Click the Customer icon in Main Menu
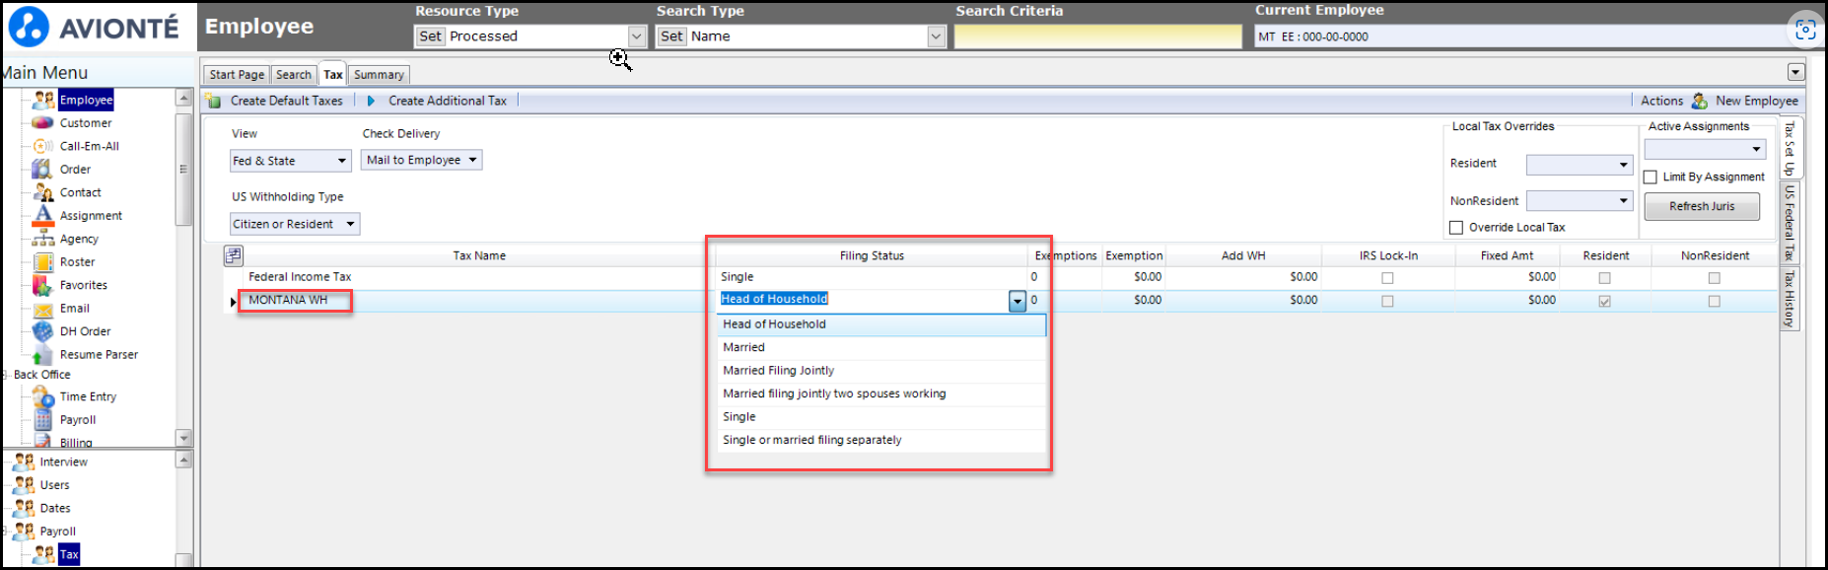Viewport: 1828px width, 570px height. point(42,123)
